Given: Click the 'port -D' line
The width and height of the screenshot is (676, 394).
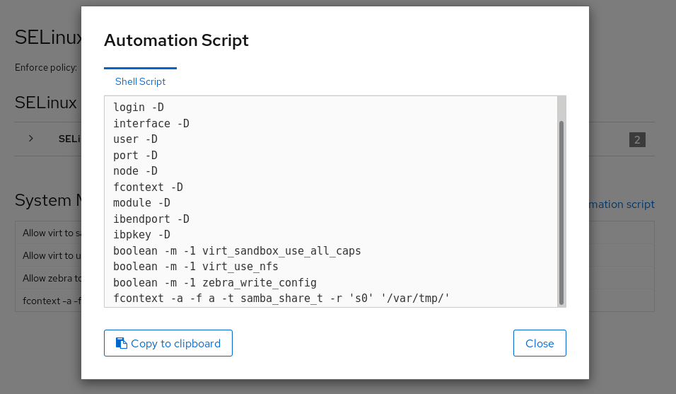Looking at the screenshot, I should tap(135, 155).
